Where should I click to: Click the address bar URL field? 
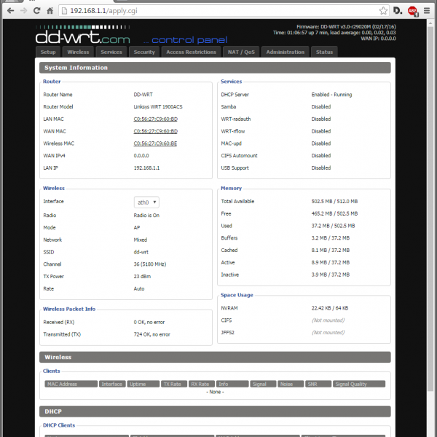pyautogui.click(x=219, y=11)
